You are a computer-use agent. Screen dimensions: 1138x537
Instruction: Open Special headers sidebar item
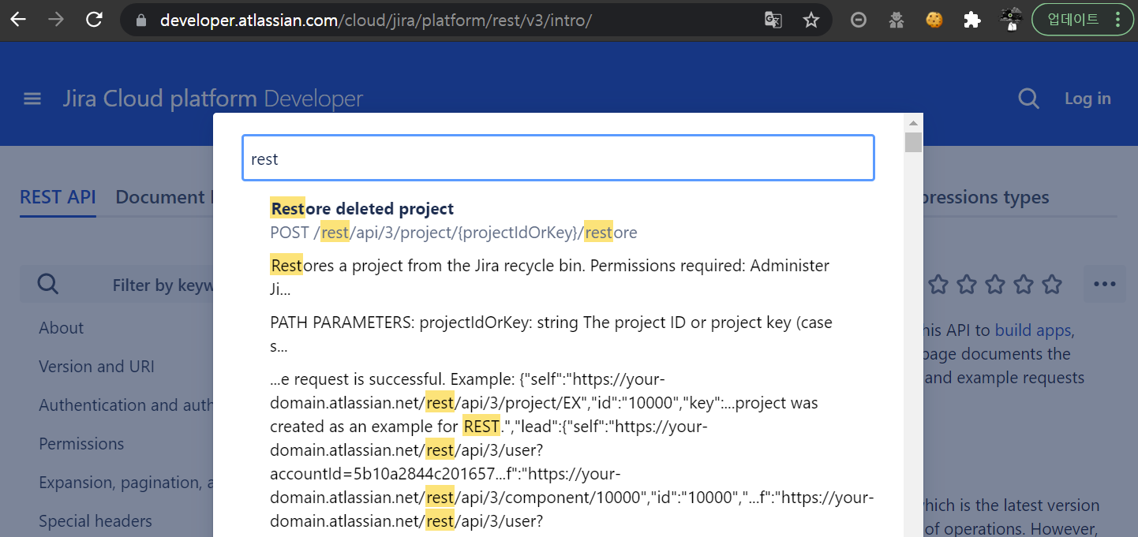pos(95,521)
